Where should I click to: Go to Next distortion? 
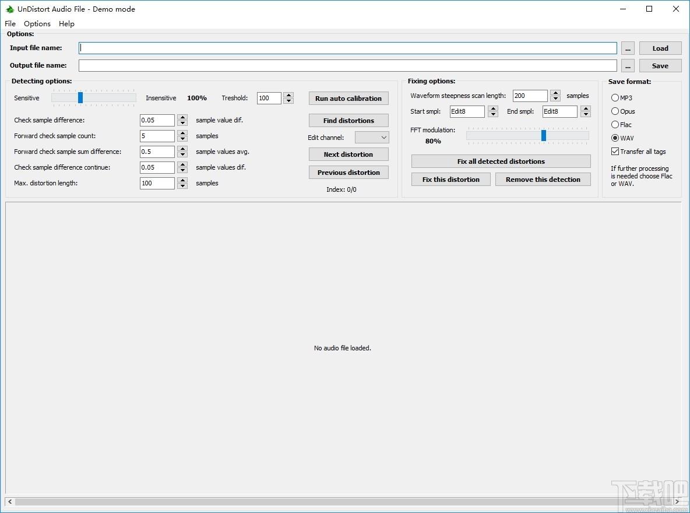[348, 154]
